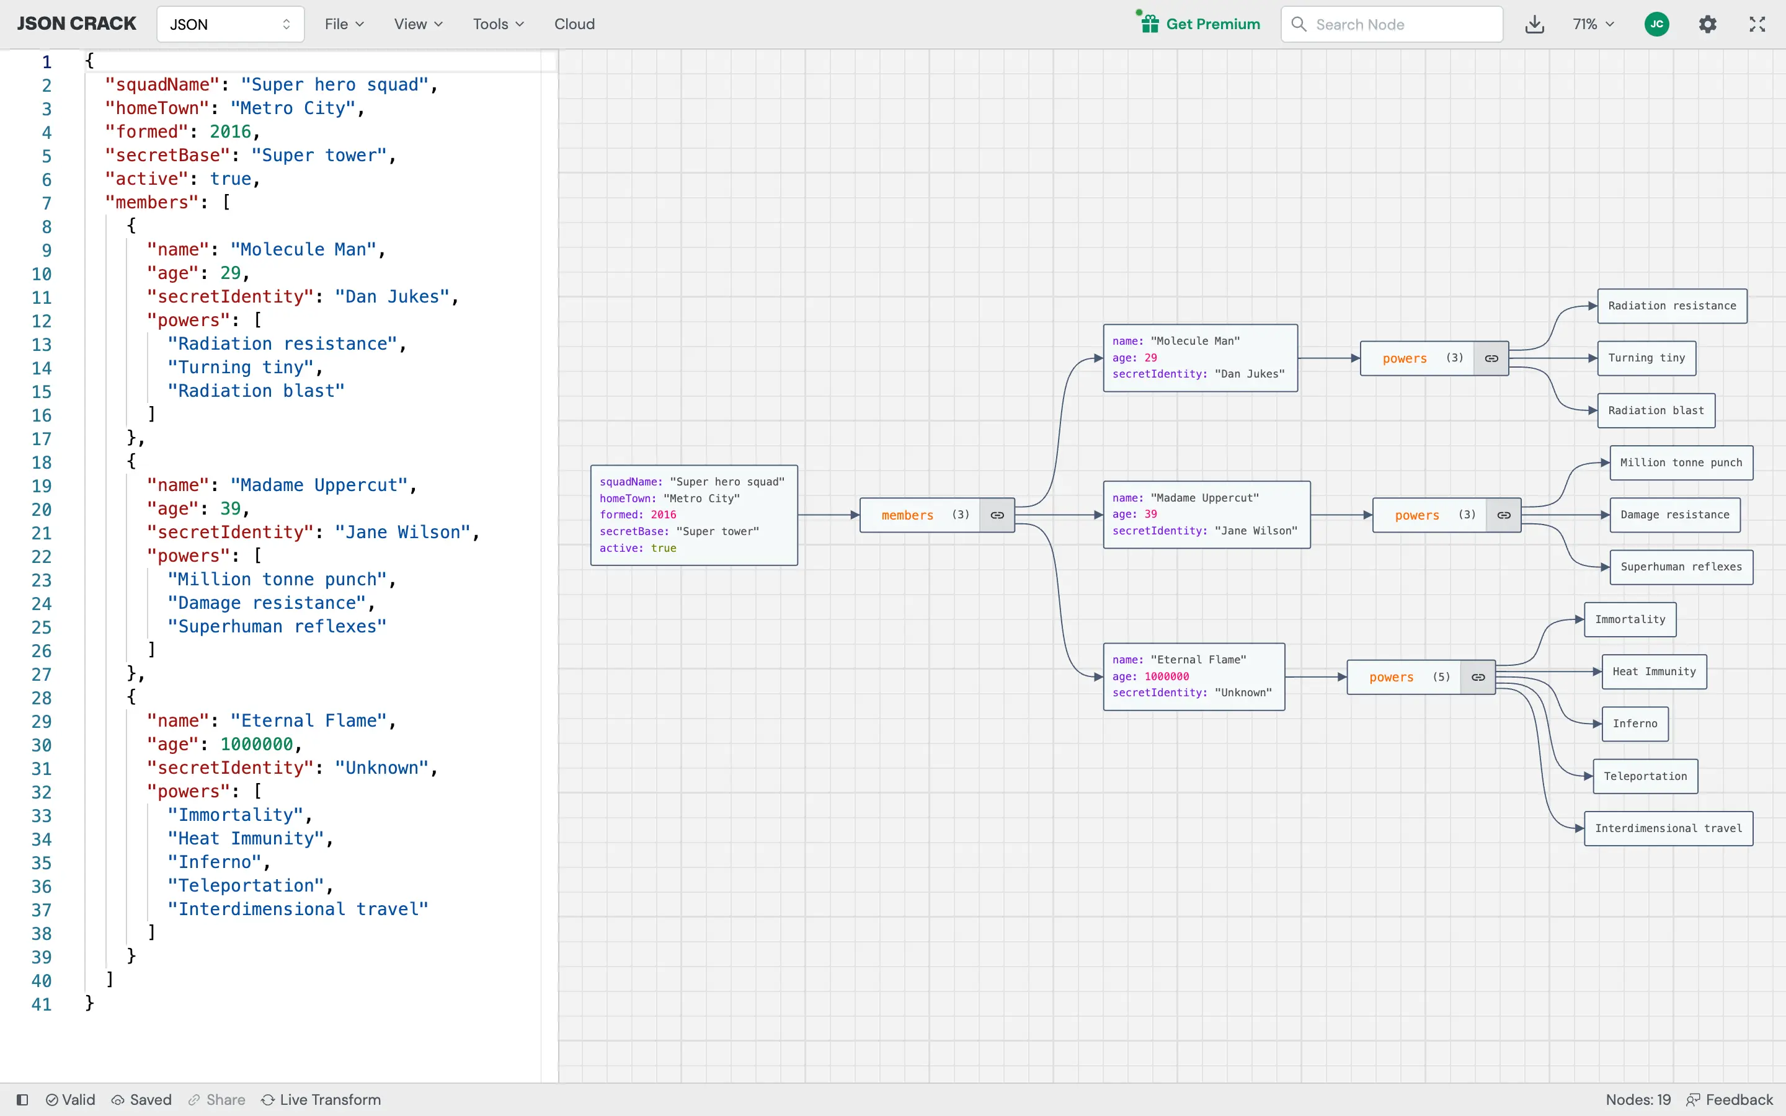This screenshot has width=1786, height=1116.
Task: Select the JSON format dropdown
Action: click(x=228, y=23)
